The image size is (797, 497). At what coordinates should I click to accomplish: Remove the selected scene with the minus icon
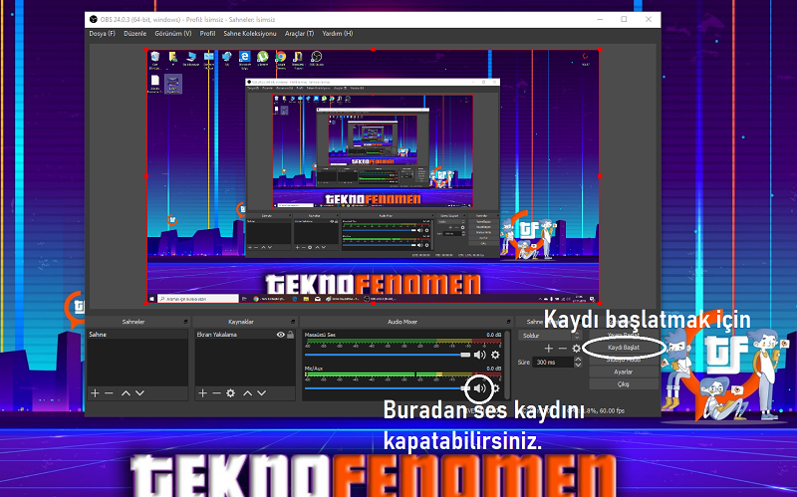(x=109, y=392)
